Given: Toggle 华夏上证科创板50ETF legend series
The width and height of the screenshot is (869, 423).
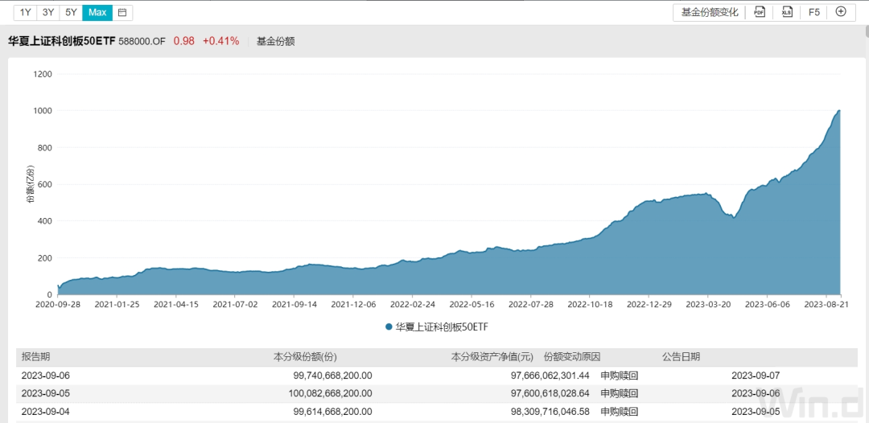Looking at the screenshot, I should pyautogui.click(x=437, y=326).
